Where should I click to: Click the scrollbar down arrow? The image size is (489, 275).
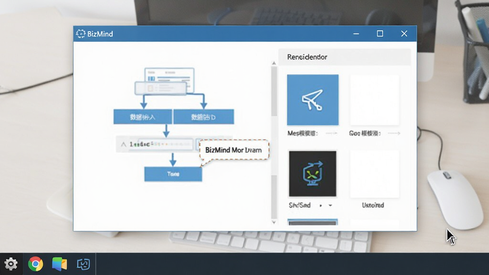pos(274,222)
